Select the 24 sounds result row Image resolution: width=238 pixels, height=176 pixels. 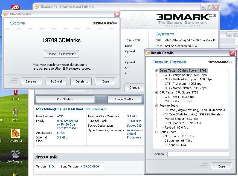coord(178,141)
